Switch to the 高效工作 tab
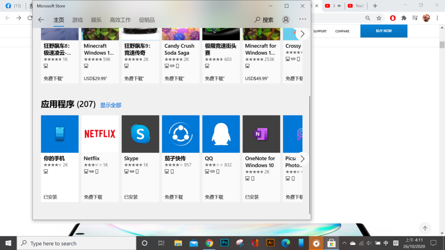 [x=120, y=20]
